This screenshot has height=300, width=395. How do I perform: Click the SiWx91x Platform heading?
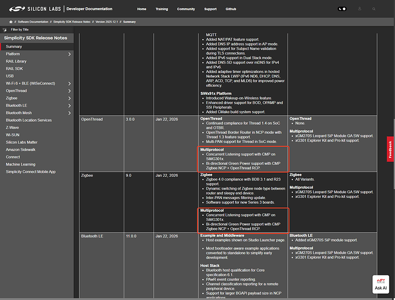point(216,94)
